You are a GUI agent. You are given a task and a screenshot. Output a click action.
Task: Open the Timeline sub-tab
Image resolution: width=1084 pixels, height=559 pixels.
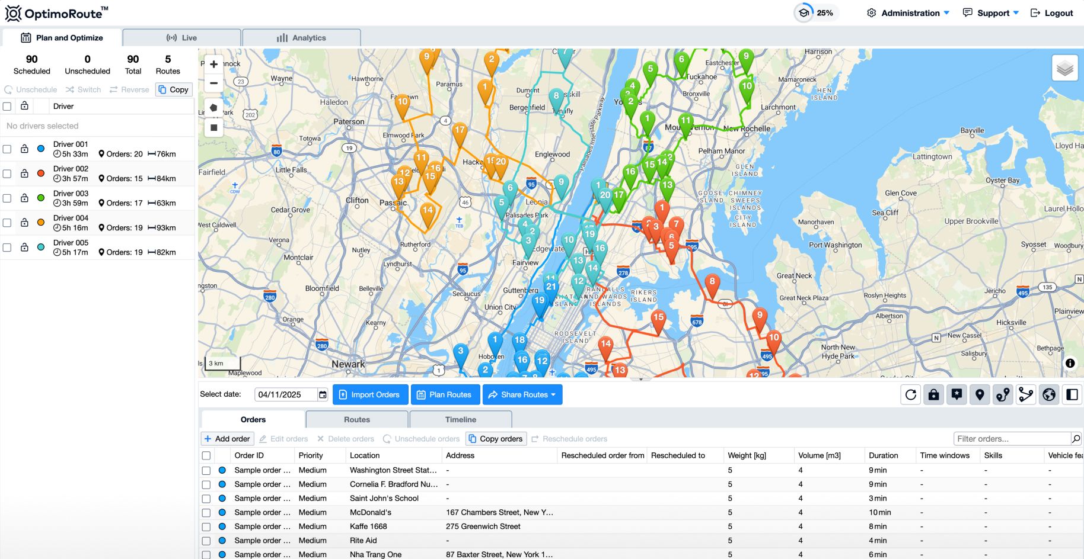coord(461,419)
